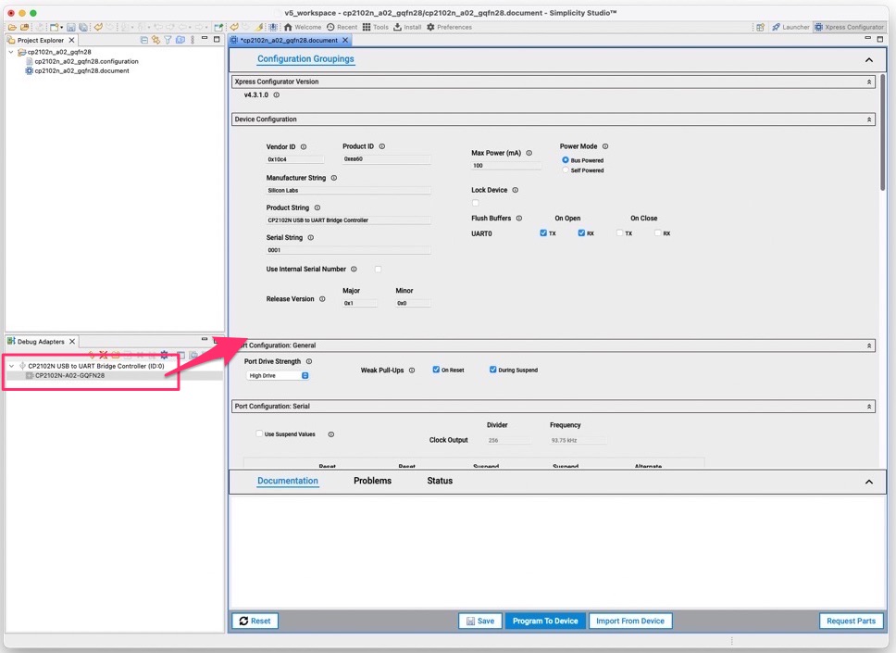
Task: Select the Self Powered radio button
Action: [566, 170]
